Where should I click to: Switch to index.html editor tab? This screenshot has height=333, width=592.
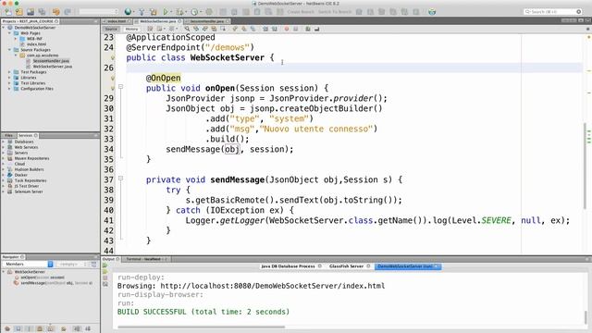[117, 21]
